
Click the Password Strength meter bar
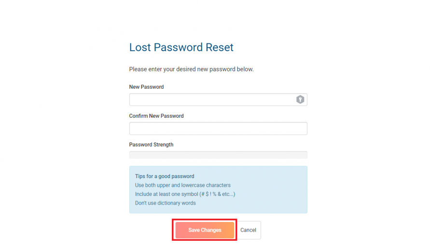pos(218,154)
